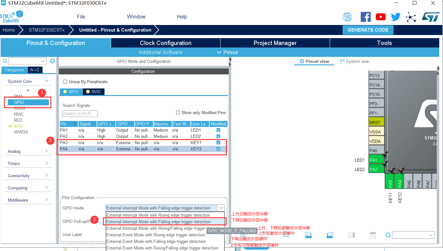Image resolution: width=443 pixels, height=251 pixels.
Task: Click the GENERATE CODE button
Action: pos(368,30)
